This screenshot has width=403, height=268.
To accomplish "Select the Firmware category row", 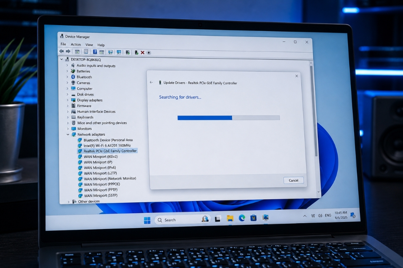I will [x=81, y=106].
